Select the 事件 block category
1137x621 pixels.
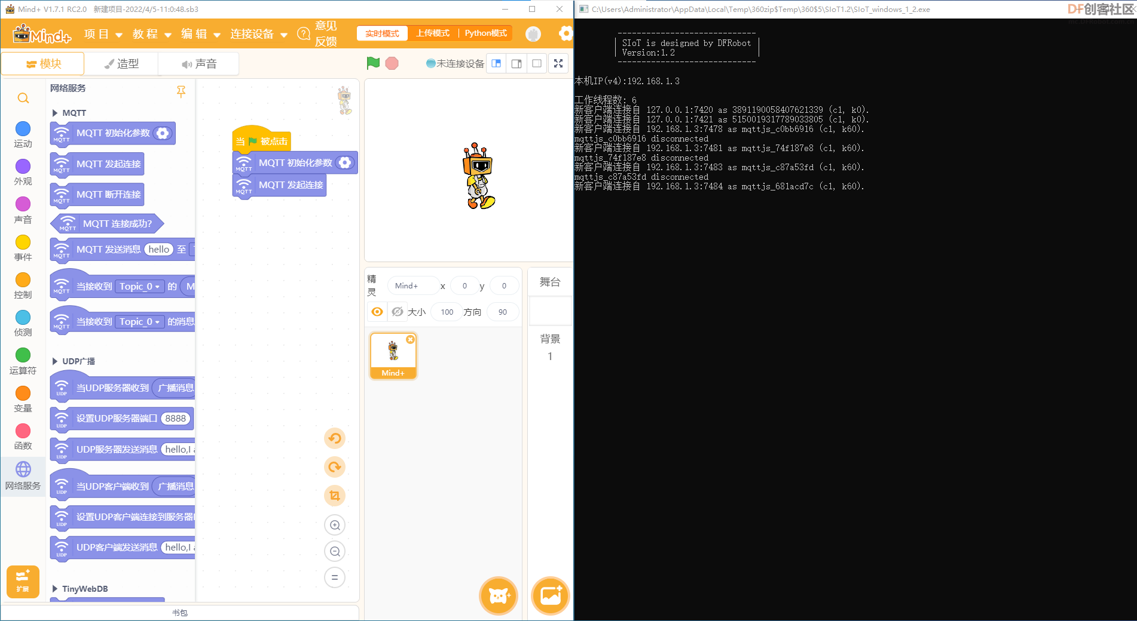[x=23, y=248]
